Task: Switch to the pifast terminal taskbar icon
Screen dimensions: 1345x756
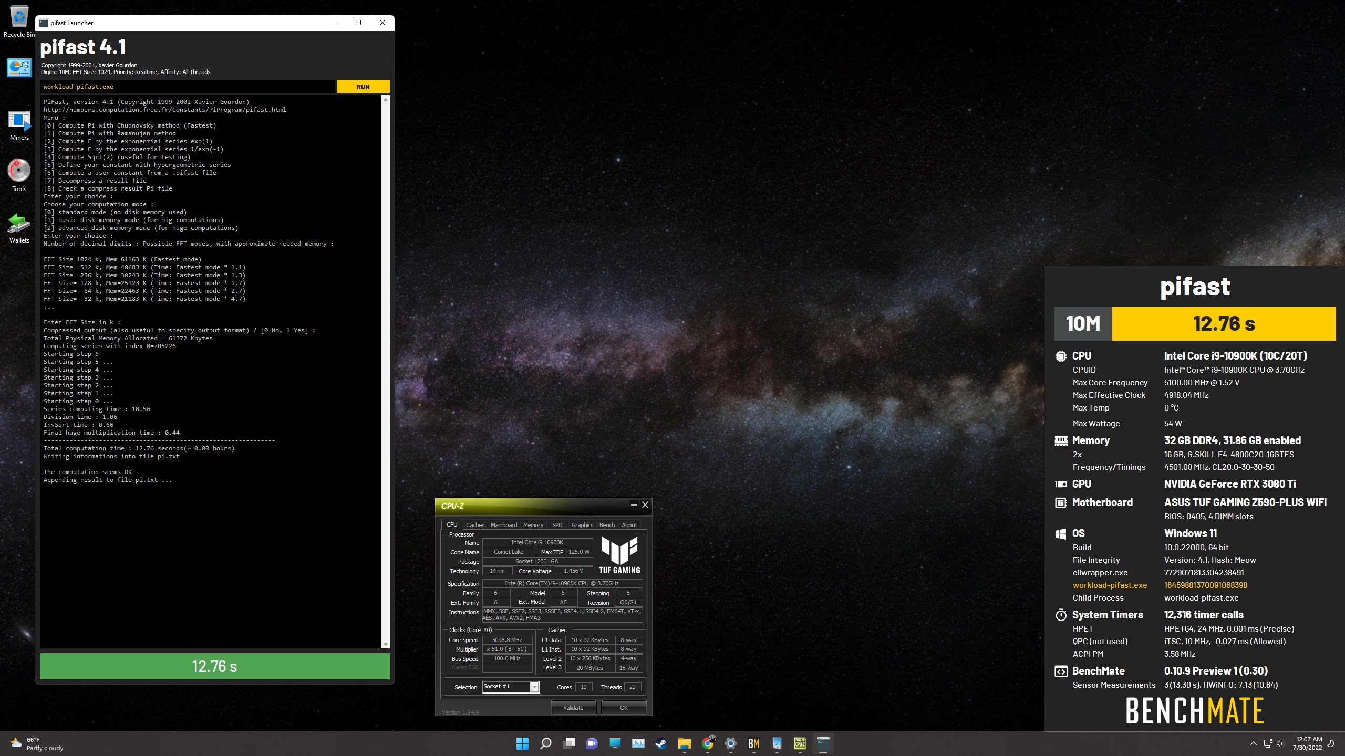Action: (x=823, y=743)
